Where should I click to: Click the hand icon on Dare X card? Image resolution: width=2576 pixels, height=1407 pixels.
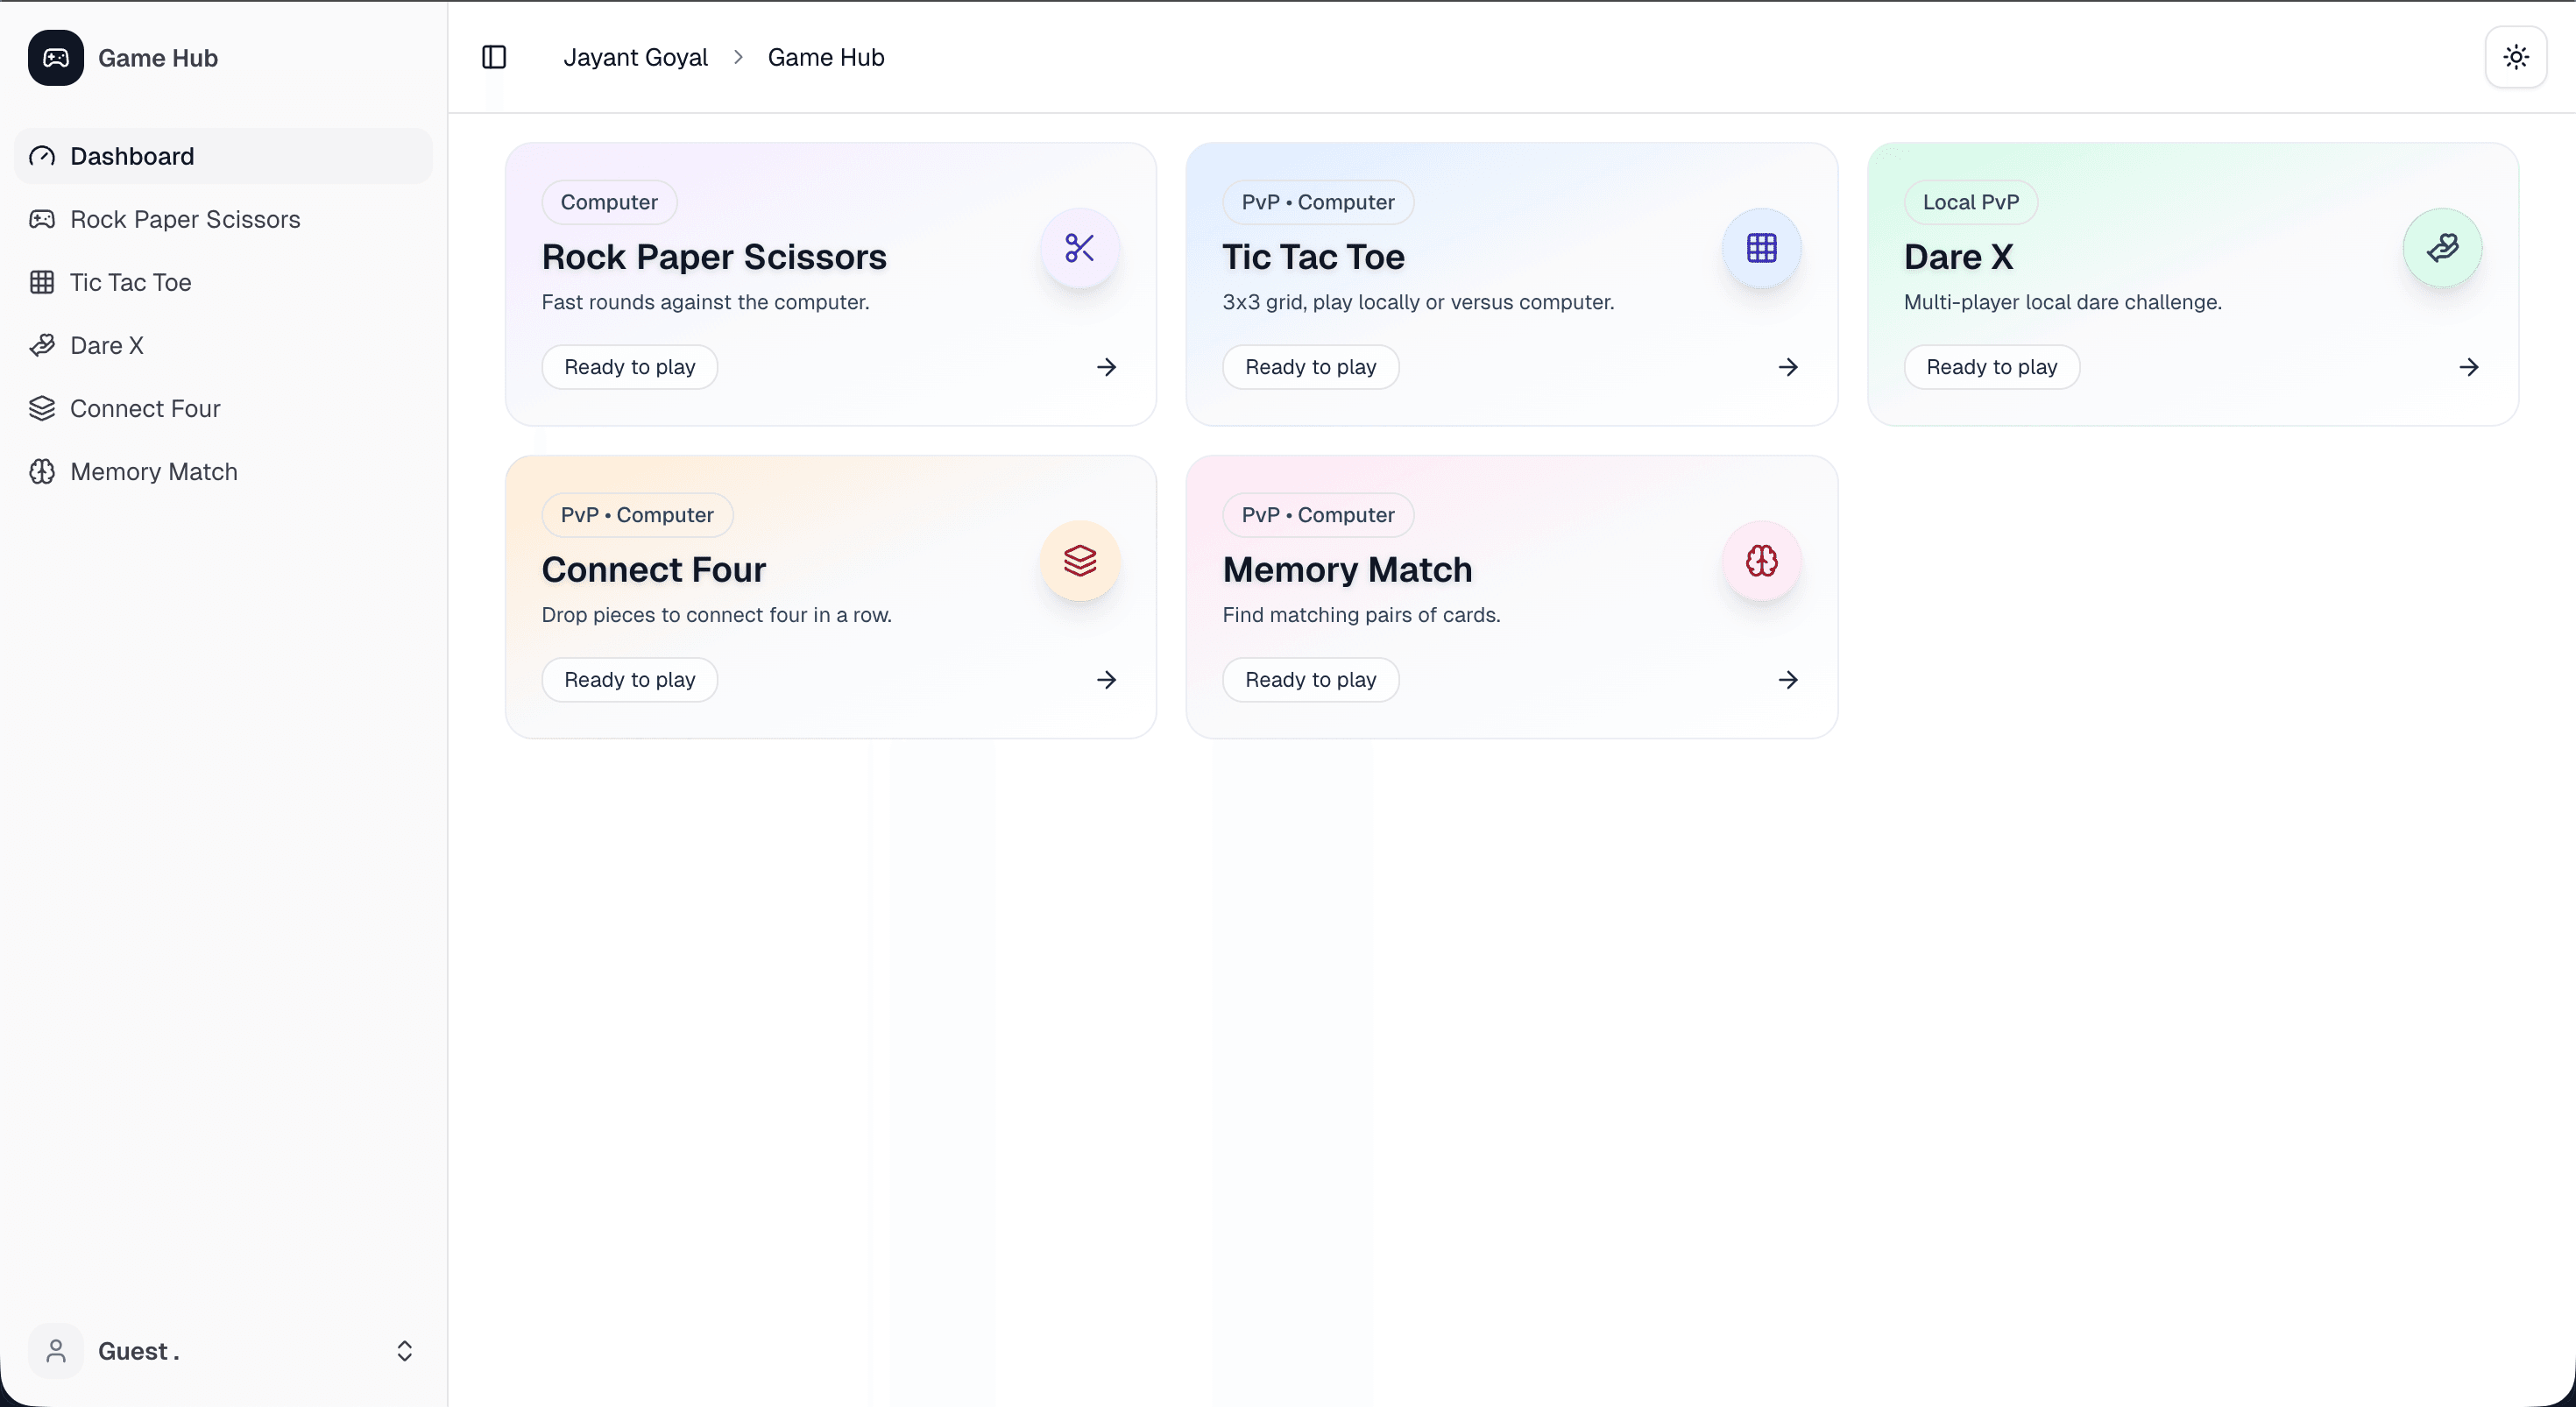2442,248
